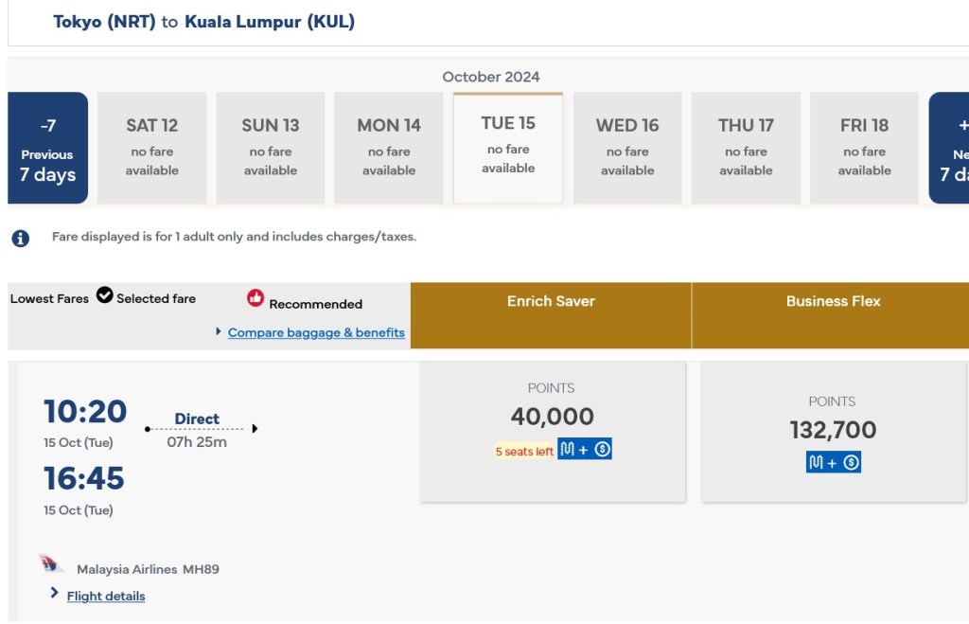
Task: Click points plus cash icon under 40,000
Action: (585, 450)
